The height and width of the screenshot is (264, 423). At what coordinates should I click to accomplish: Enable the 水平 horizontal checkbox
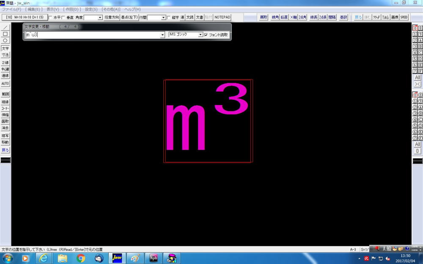pos(50,17)
